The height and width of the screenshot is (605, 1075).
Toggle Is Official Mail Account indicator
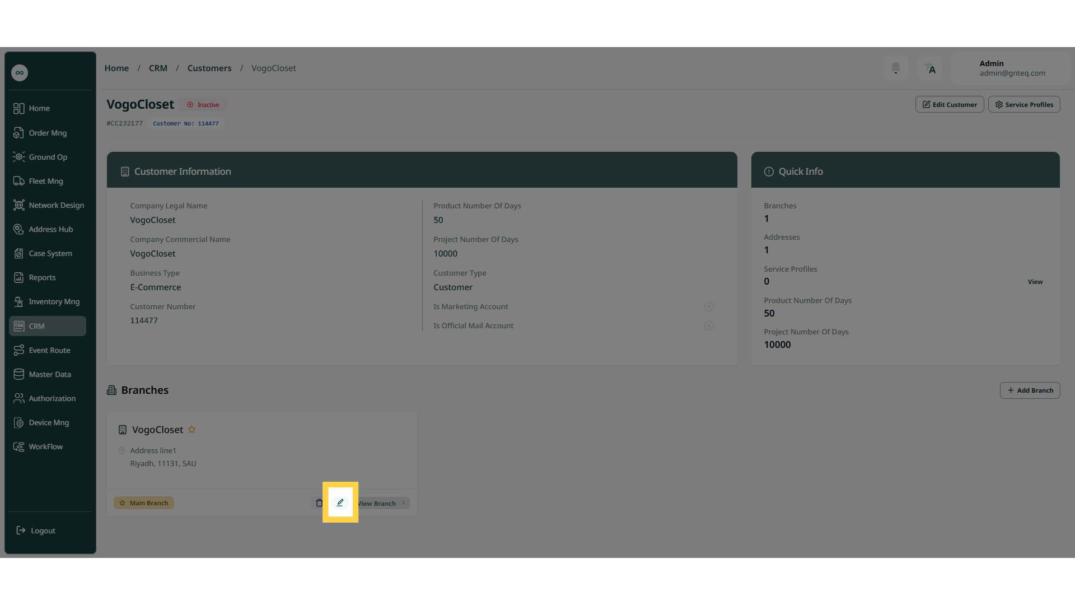(709, 326)
